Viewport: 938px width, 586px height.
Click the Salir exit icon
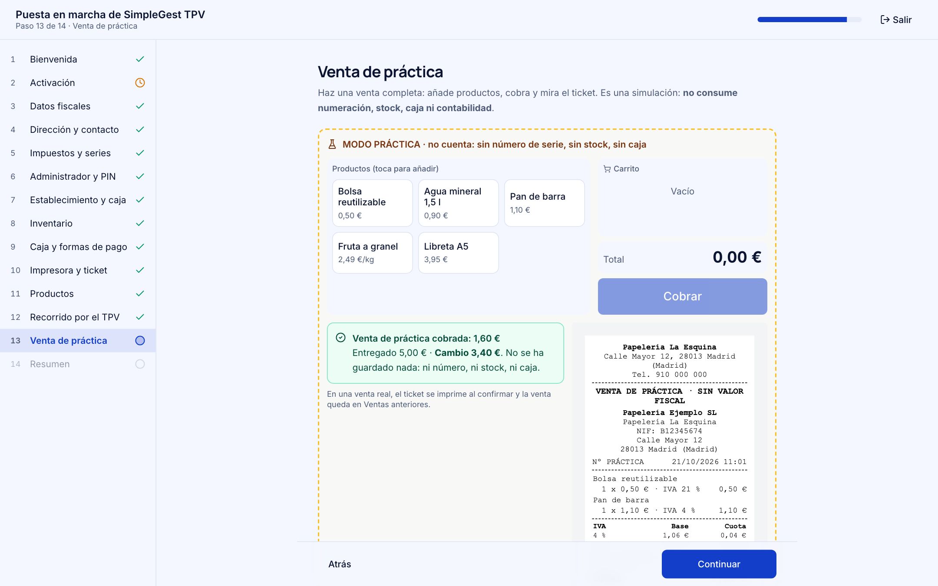point(885,20)
